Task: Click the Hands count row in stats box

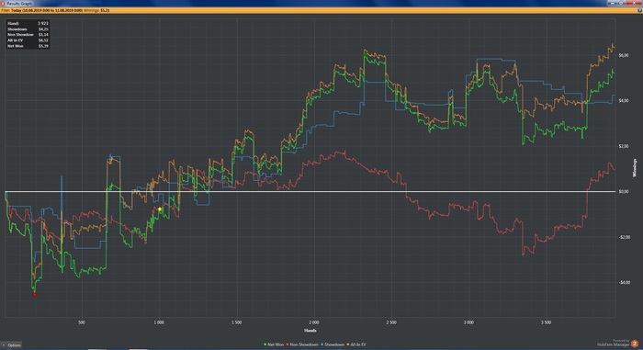Action: 28,23
